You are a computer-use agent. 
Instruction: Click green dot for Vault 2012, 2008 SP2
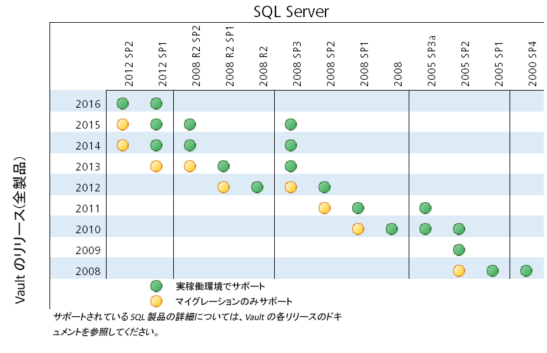tap(324, 187)
